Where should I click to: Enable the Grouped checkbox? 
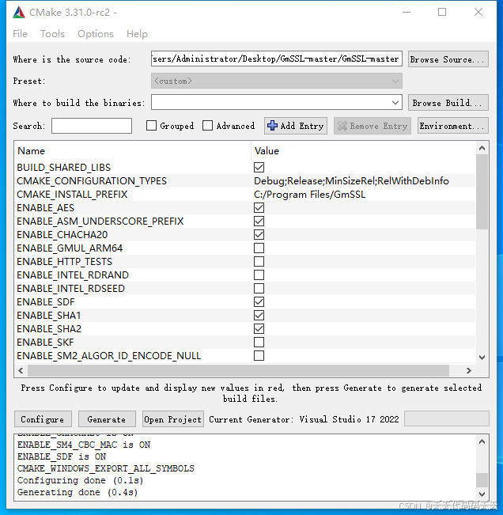(x=151, y=126)
